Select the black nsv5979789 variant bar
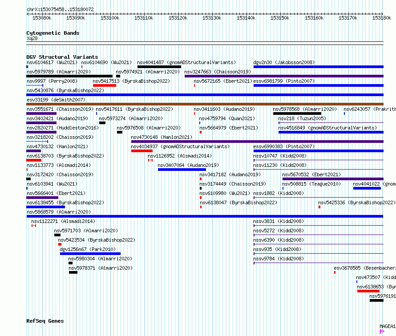The image size is (396, 336). point(69,76)
